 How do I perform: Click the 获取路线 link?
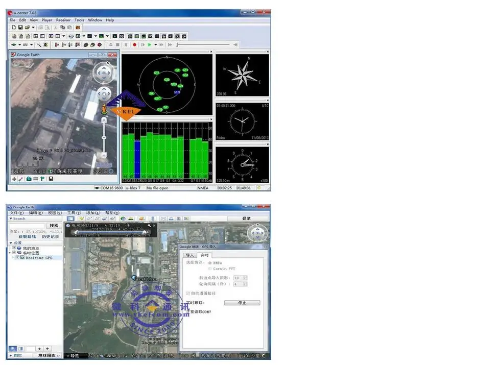click(x=27, y=237)
